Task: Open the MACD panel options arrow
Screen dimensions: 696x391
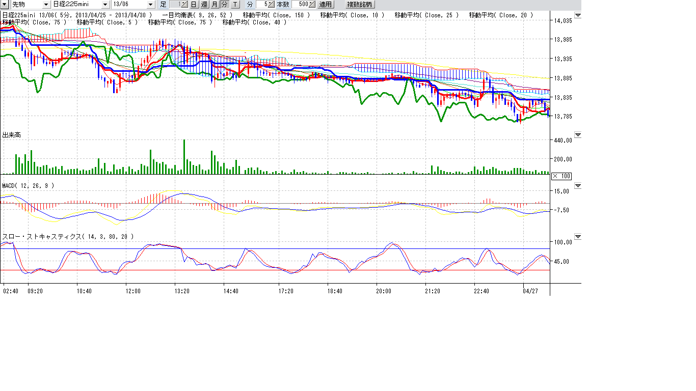Action: click(x=578, y=186)
